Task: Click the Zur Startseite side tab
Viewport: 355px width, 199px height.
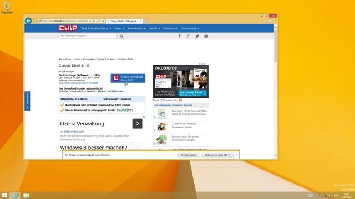Action: click(27, 101)
